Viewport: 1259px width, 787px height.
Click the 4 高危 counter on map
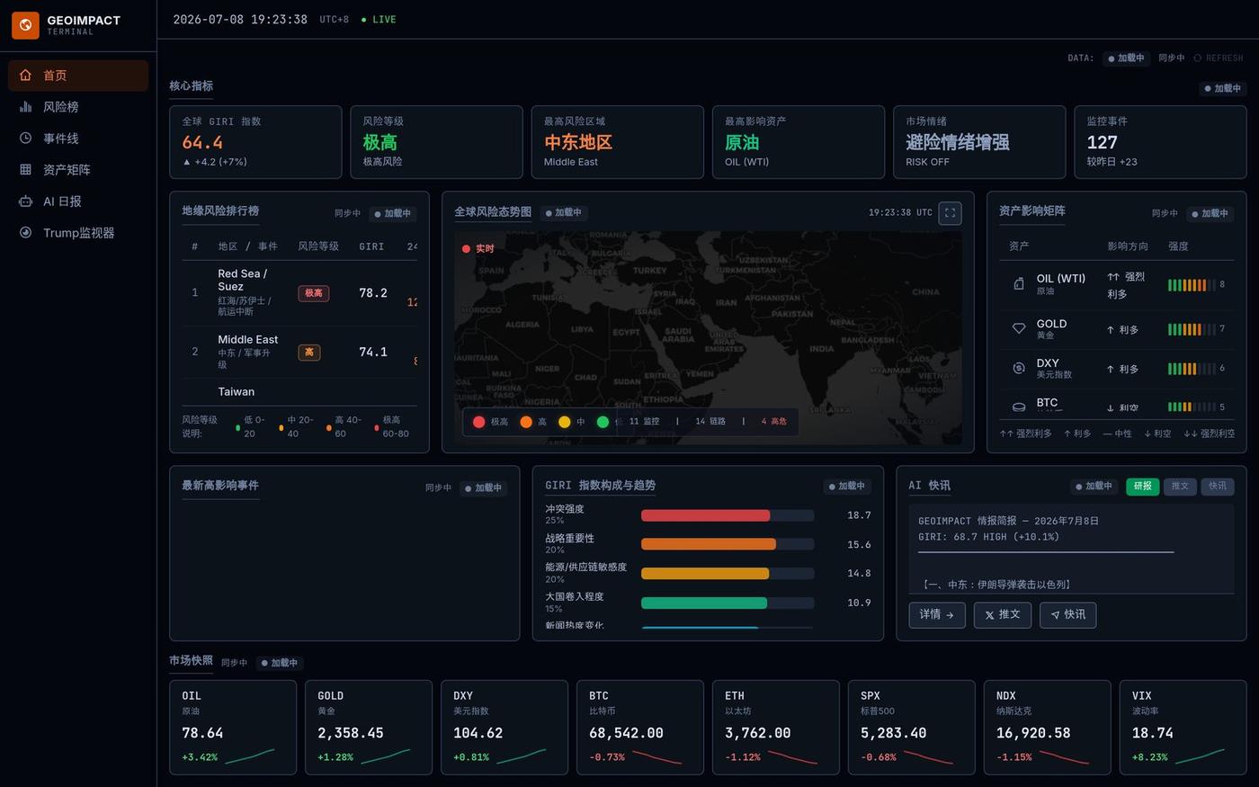(773, 422)
